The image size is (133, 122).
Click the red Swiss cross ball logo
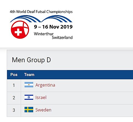pos(20,30)
